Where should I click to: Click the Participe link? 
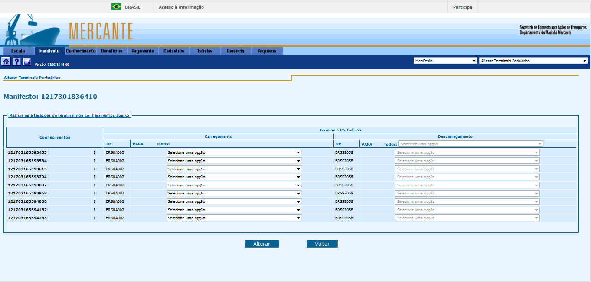point(463,7)
